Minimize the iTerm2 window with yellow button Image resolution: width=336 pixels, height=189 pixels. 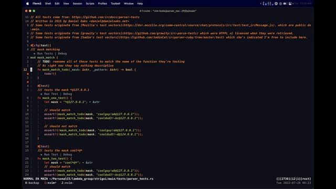[x=30, y=10]
